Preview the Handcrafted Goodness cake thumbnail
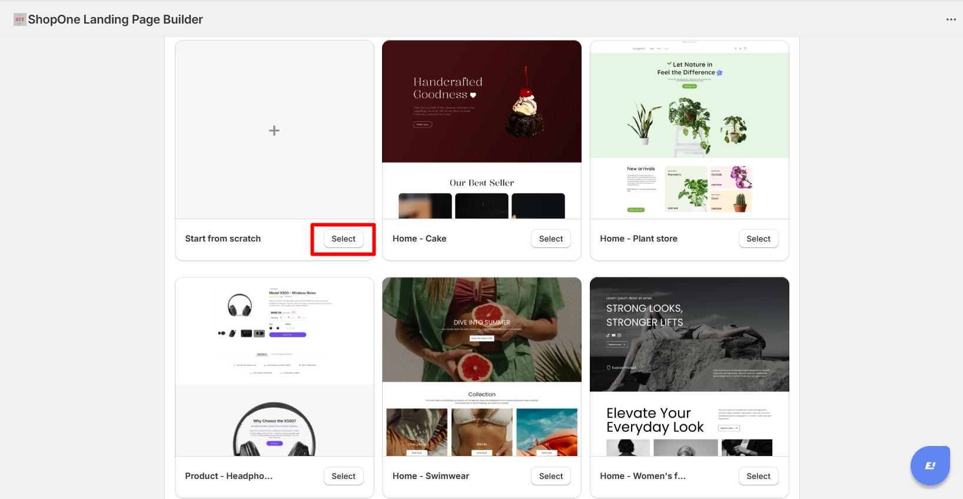This screenshot has width=963, height=499. pyautogui.click(x=481, y=130)
